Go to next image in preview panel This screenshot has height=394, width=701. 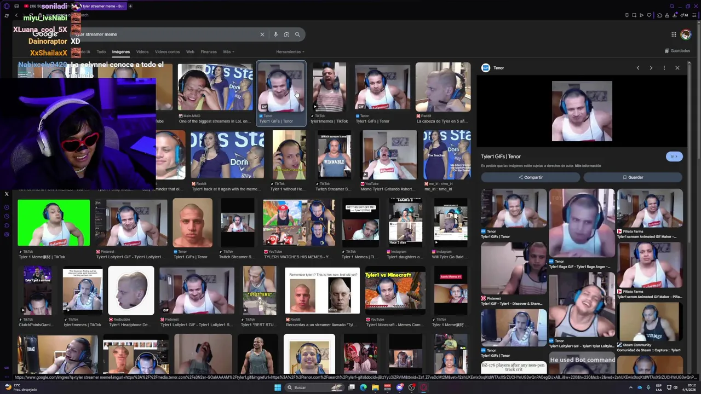tap(651, 68)
